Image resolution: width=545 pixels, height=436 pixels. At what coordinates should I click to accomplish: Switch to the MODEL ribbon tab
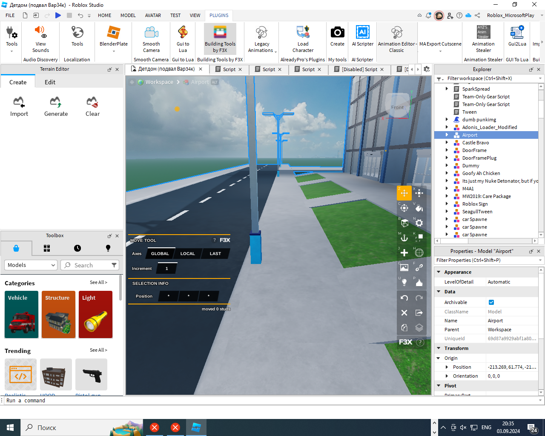pos(128,15)
